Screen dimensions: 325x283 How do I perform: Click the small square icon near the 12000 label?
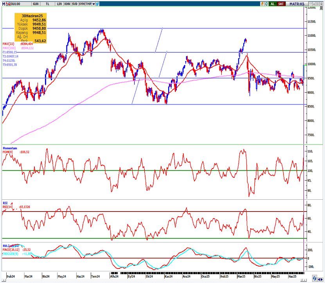point(321,8)
